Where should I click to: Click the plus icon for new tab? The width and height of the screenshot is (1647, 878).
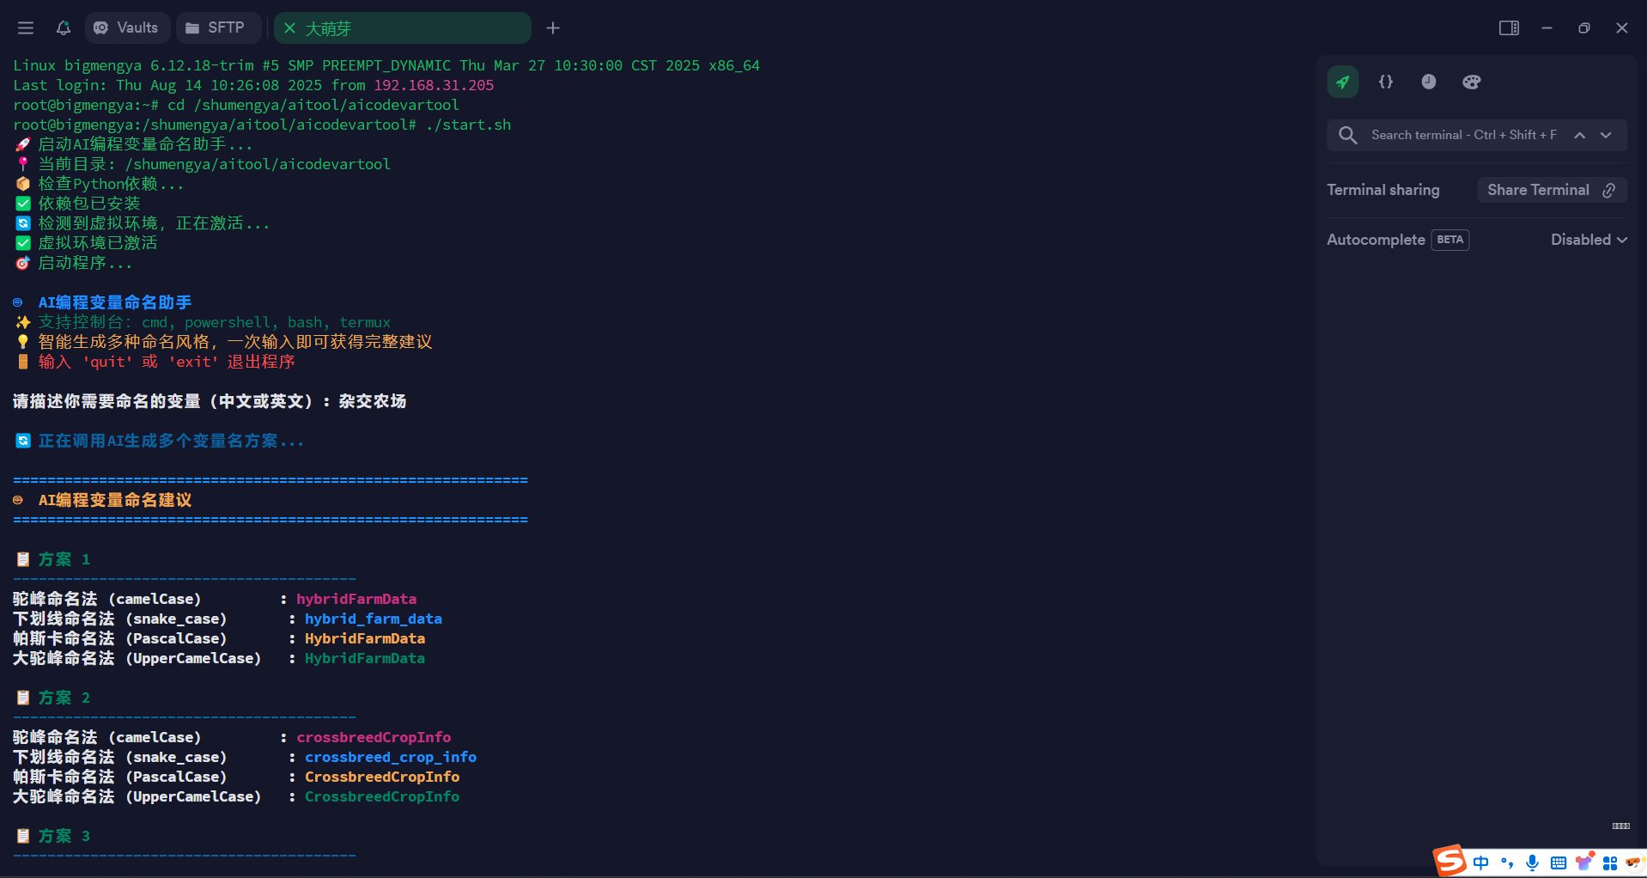point(553,28)
